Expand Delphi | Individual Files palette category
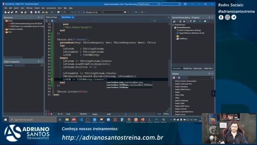The height and width of the screenshot is (145, 257). pos(173,84)
